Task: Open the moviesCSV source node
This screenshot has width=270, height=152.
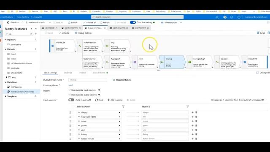Action: 63,46
